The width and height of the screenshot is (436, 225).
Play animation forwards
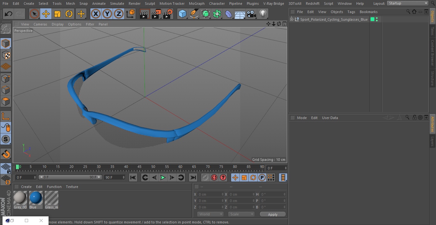[163, 177]
